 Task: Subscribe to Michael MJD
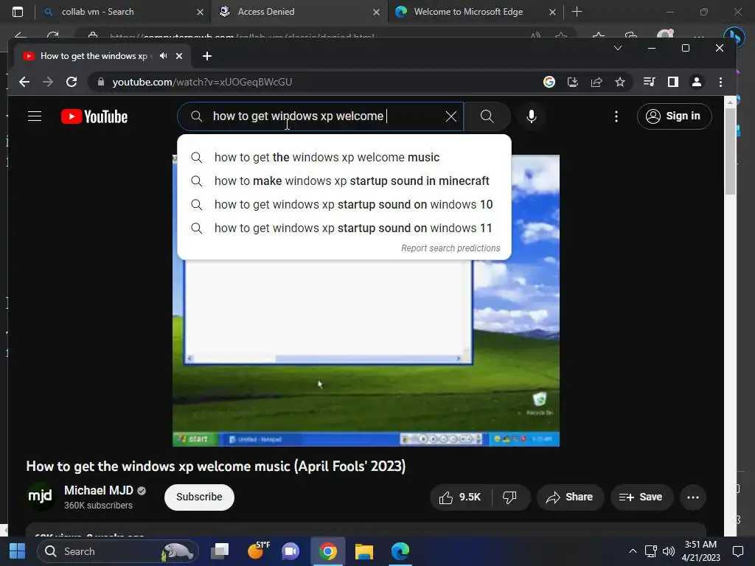coord(199,497)
